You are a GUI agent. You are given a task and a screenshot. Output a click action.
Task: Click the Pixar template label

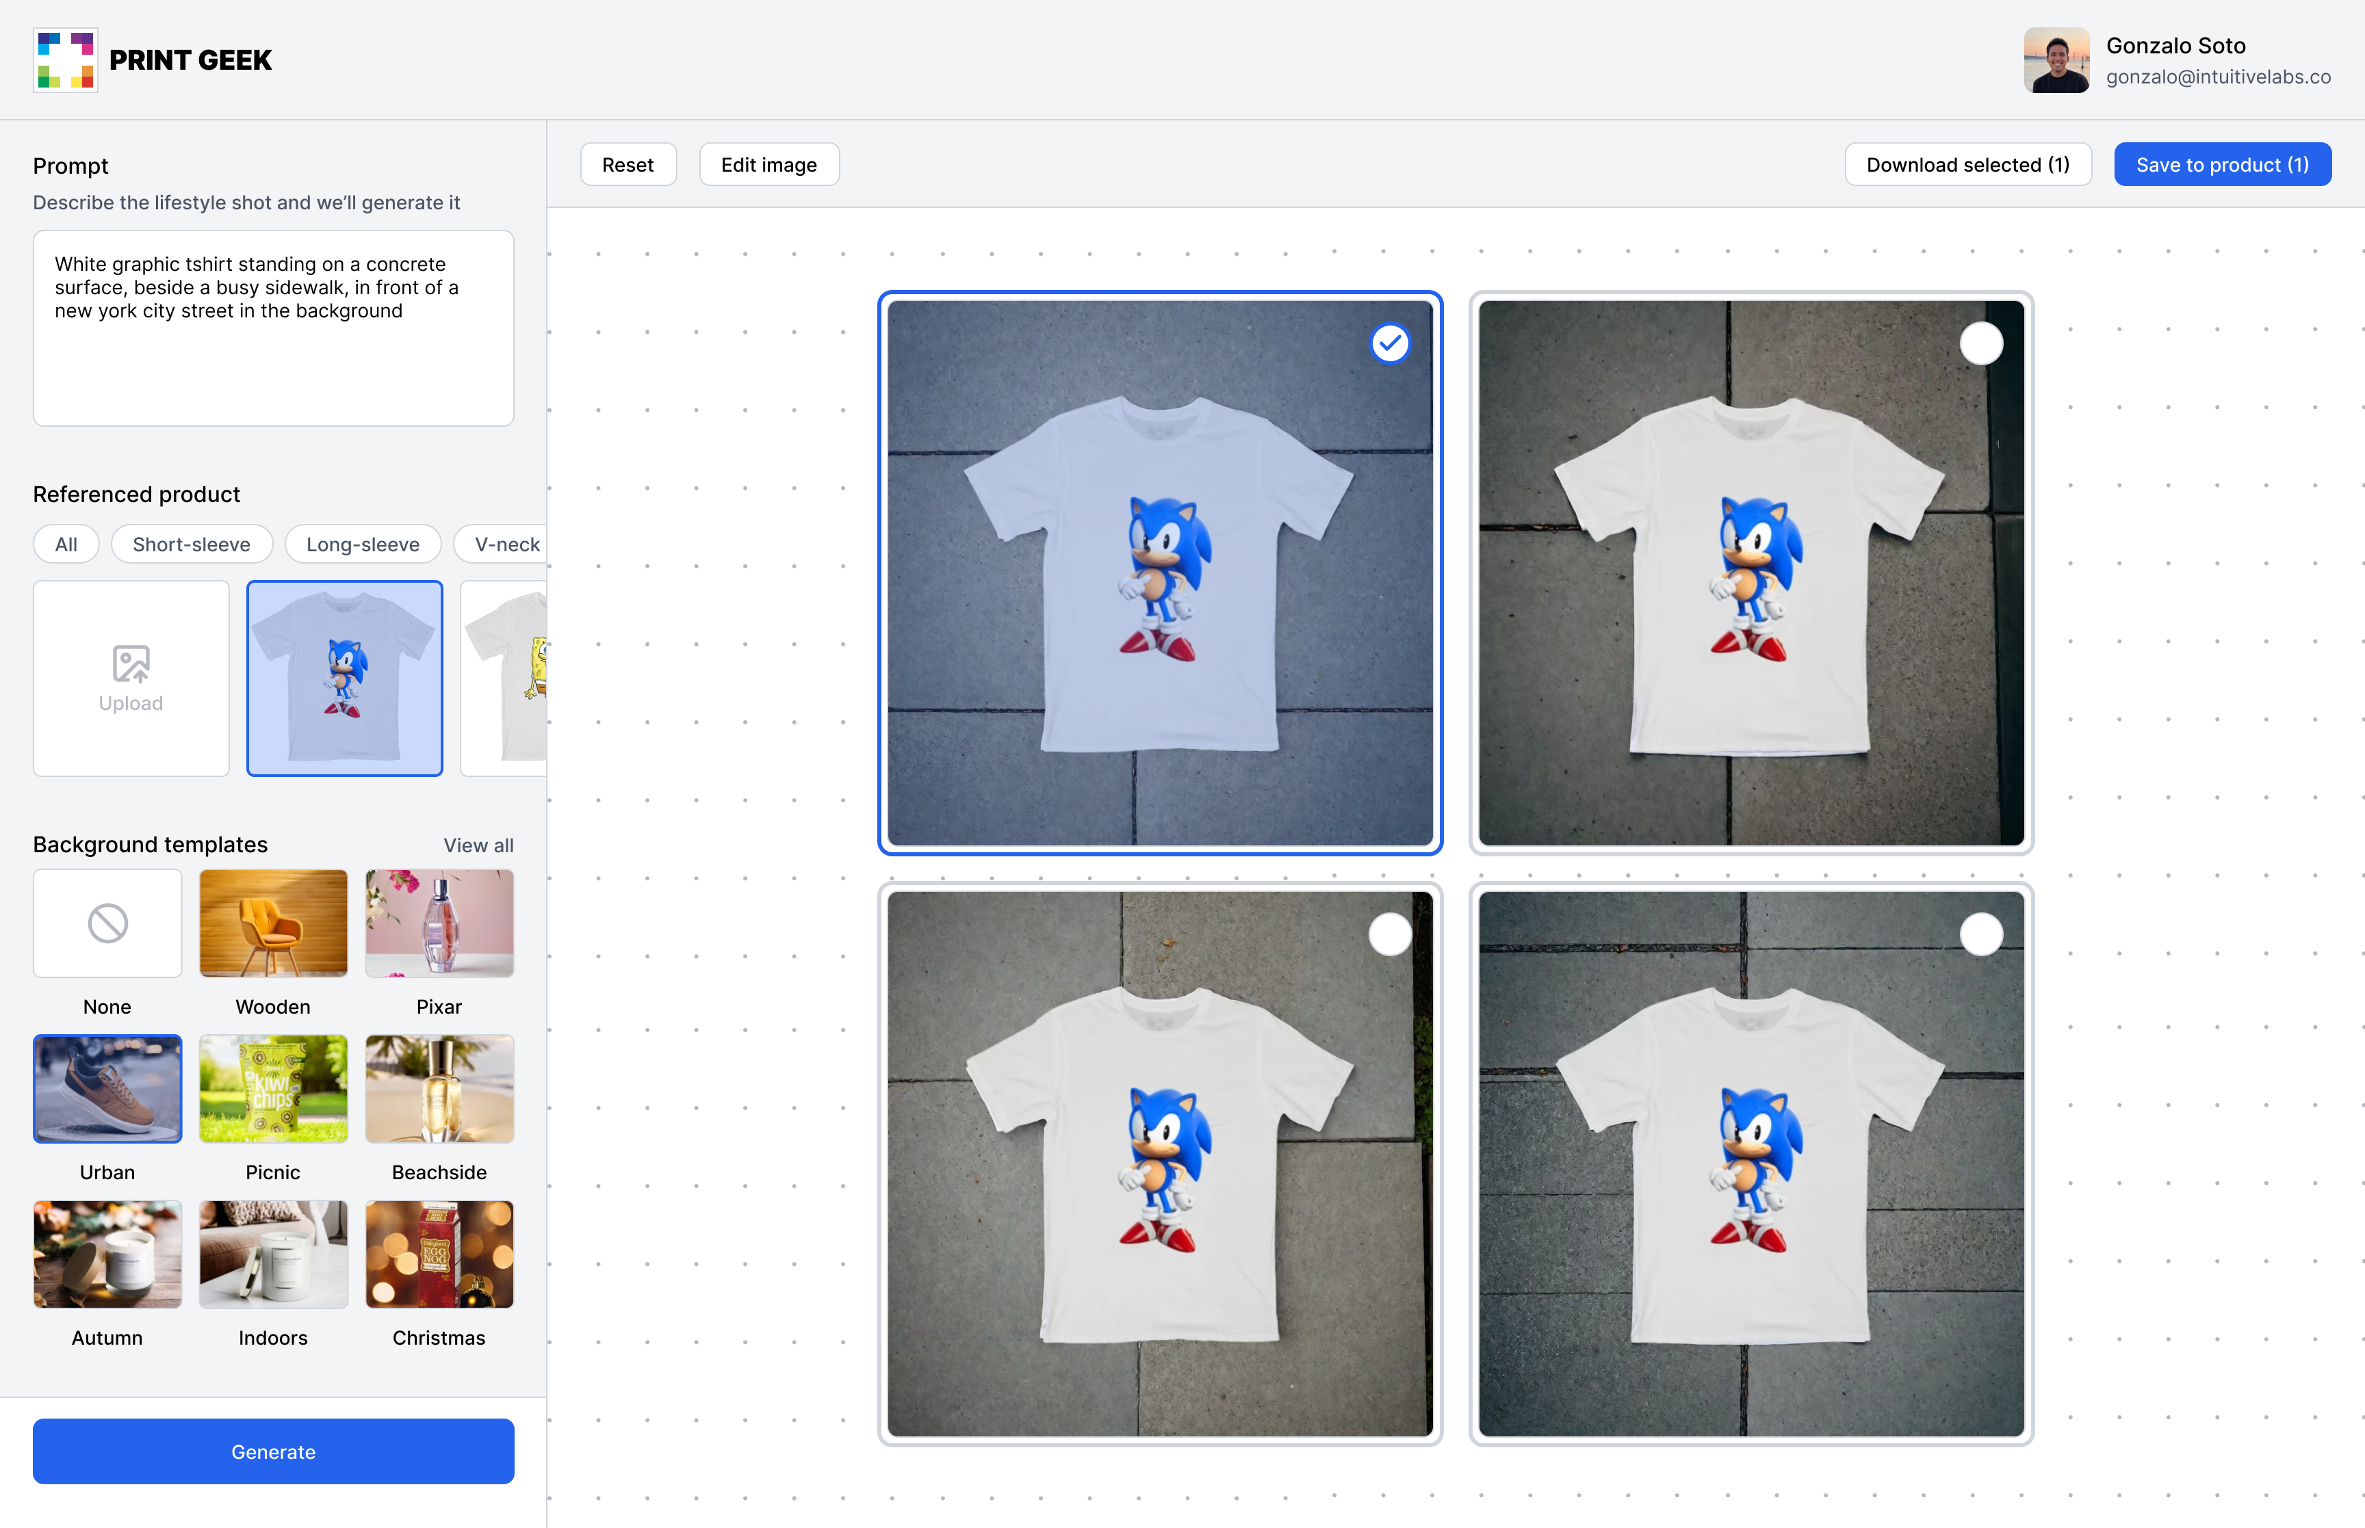tap(439, 1006)
